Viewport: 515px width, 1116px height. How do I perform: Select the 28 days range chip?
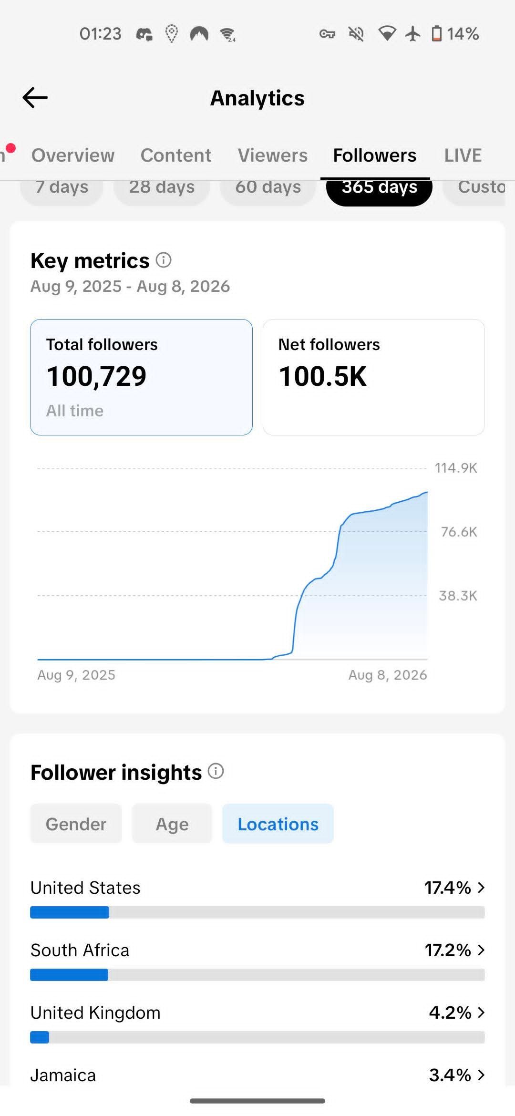pyautogui.click(x=162, y=188)
